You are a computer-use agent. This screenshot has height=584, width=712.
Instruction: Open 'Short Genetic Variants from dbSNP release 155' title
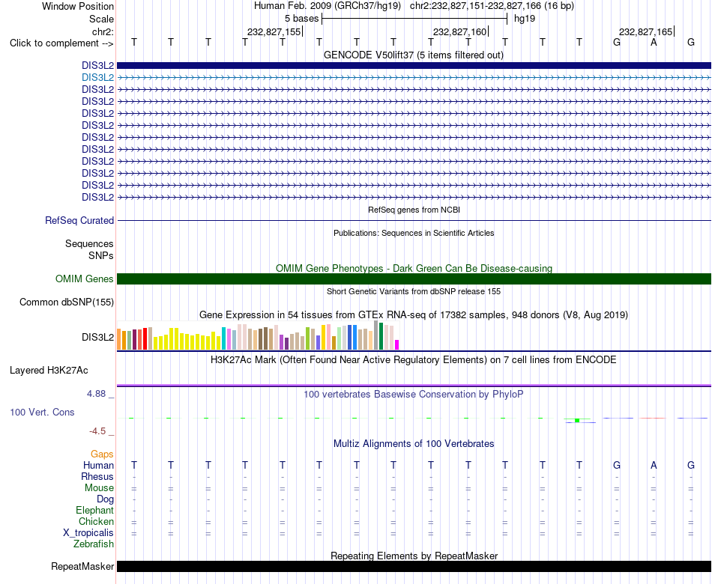click(414, 291)
